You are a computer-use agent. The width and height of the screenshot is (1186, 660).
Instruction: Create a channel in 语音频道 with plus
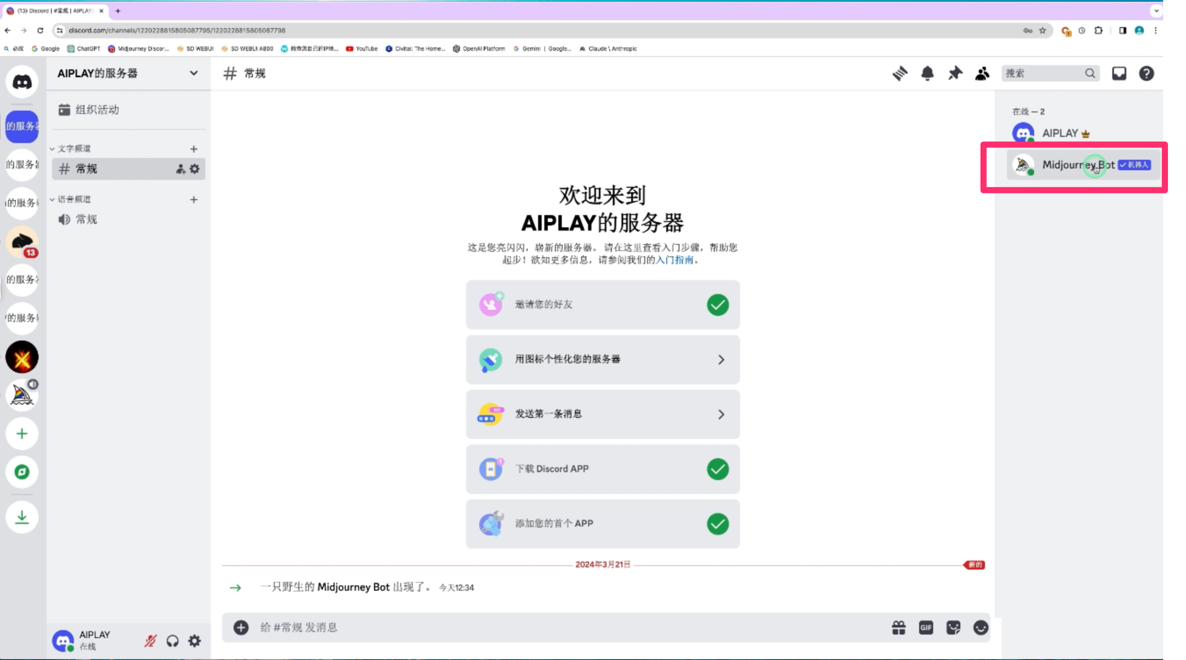point(194,199)
